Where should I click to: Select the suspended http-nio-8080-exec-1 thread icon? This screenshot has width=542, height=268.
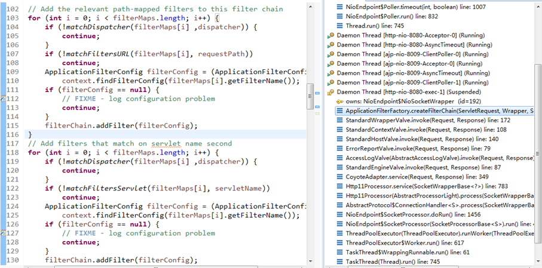331,92
